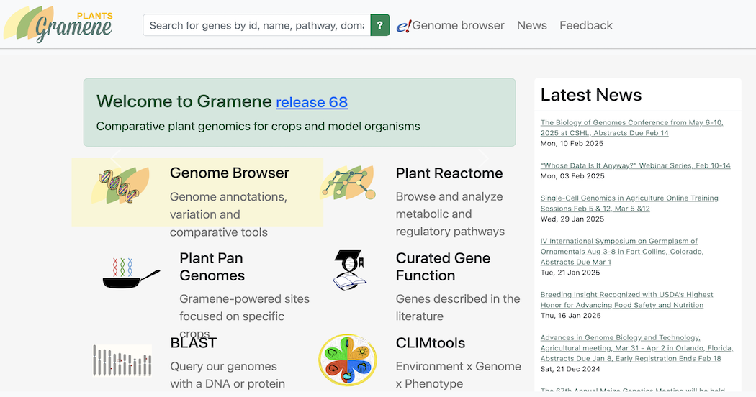Open the Genome Browser heading
Image resolution: width=756 pixels, height=397 pixels.
tap(230, 173)
